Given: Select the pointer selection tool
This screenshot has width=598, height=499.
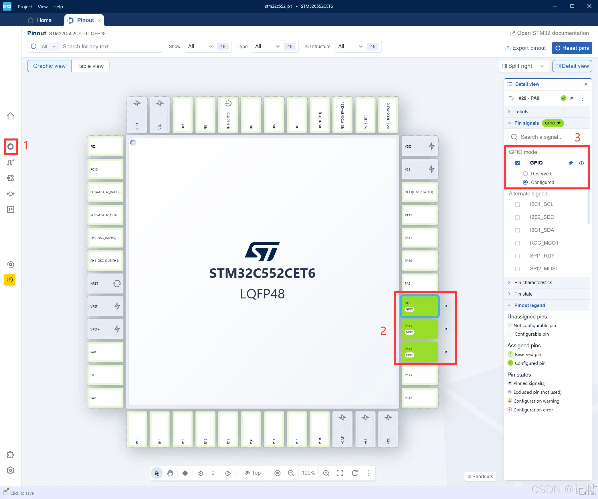Looking at the screenshot, I should click(157, 473).
